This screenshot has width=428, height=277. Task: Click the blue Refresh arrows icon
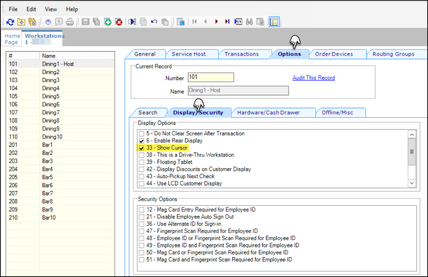point(10,22)
